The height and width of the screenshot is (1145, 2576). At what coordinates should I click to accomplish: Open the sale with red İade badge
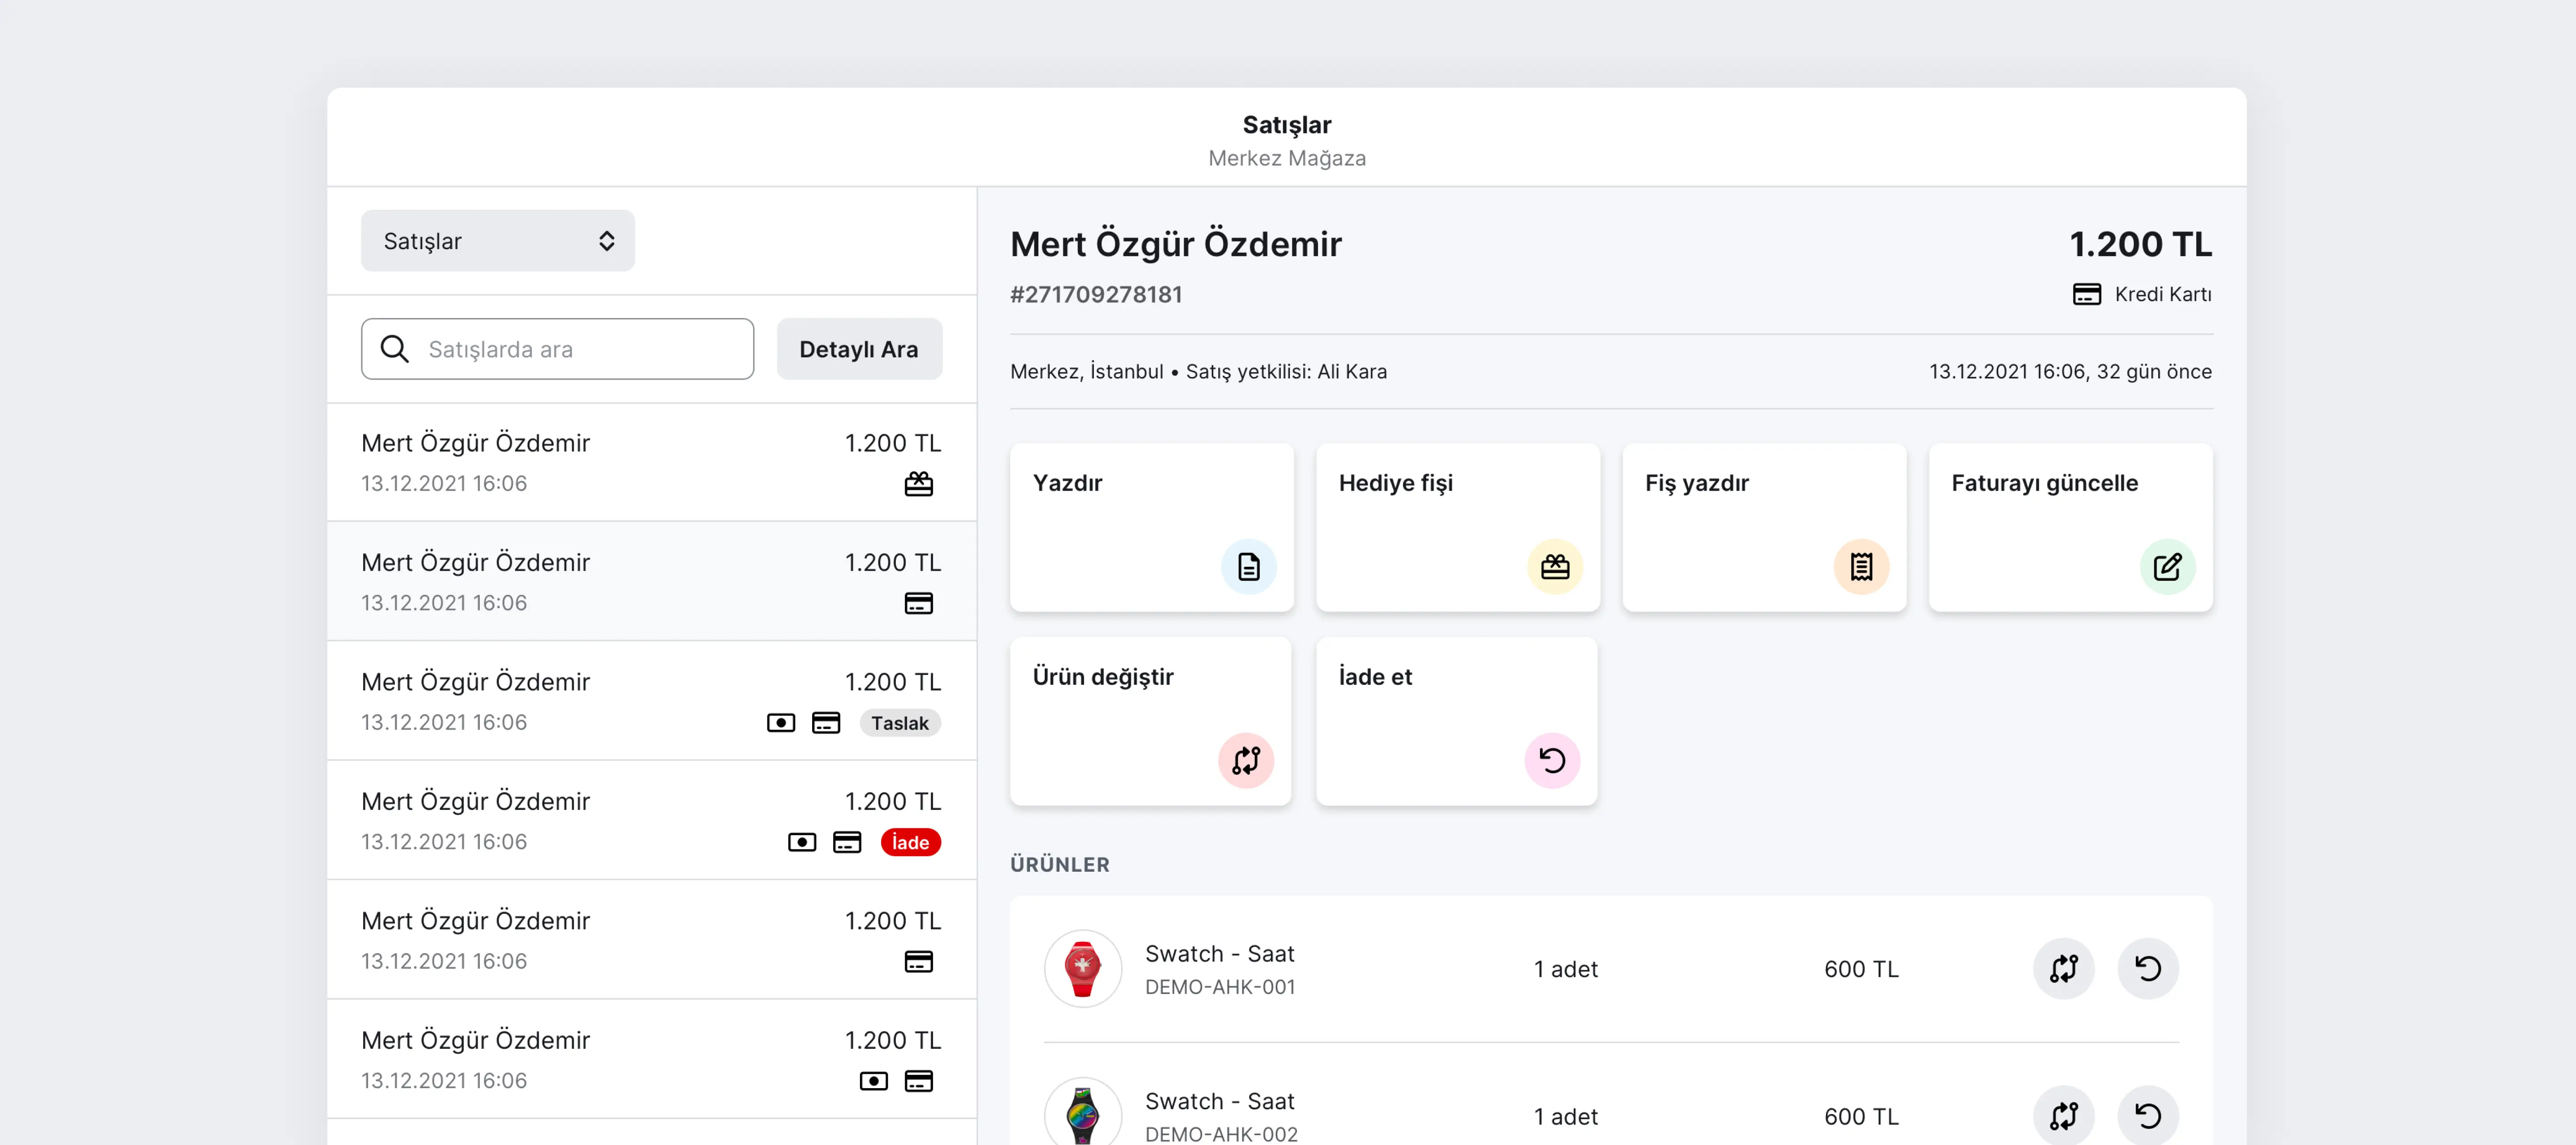pos(652,820)
